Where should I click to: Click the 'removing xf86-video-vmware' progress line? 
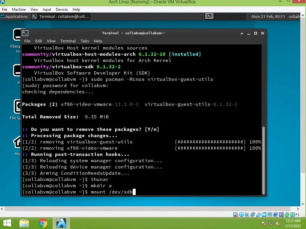tap(142, 148)
